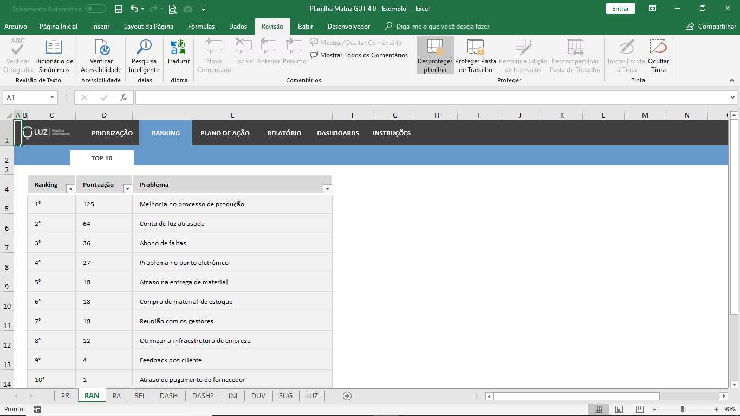The image size is (740, 416).
Task: Switch to Page Layout view
Action: (619, 409)
